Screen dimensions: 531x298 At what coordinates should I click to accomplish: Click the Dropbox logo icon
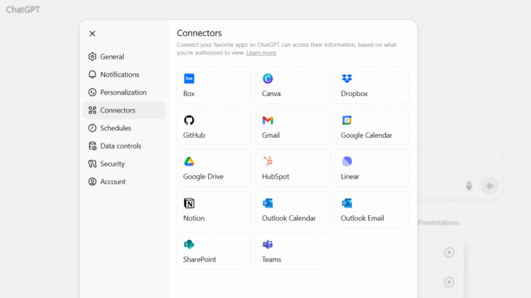tap(346, 79)
